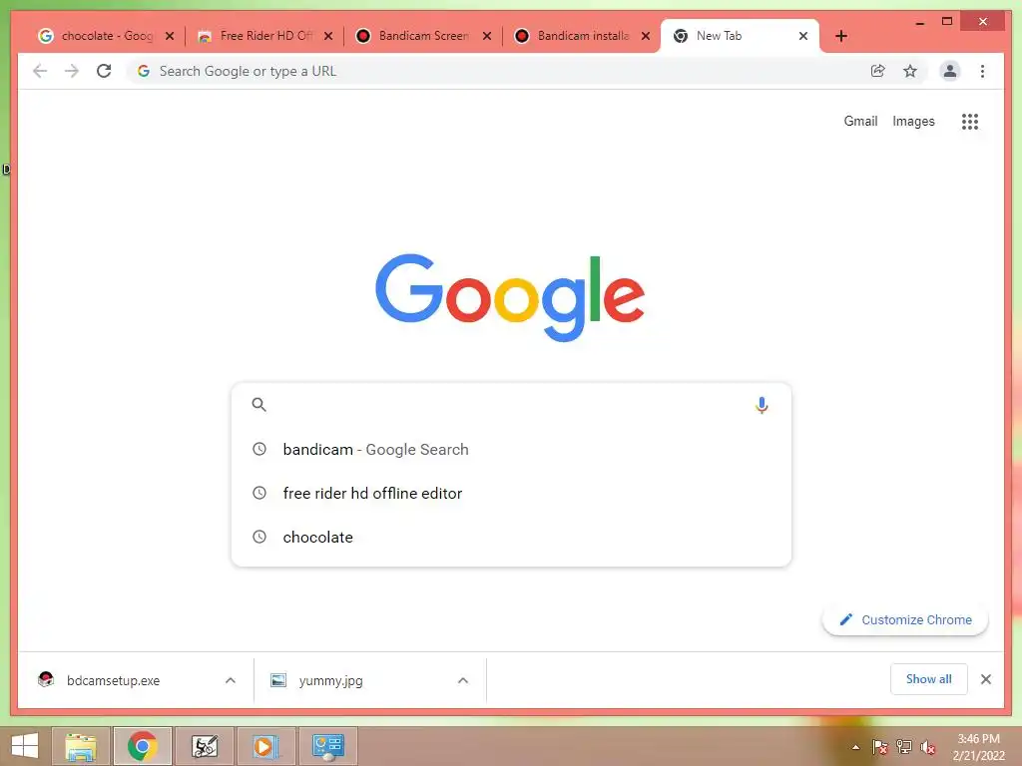Open Windows Start button
The height and width of the screenshot is (766, 1022).
(25, 746)
